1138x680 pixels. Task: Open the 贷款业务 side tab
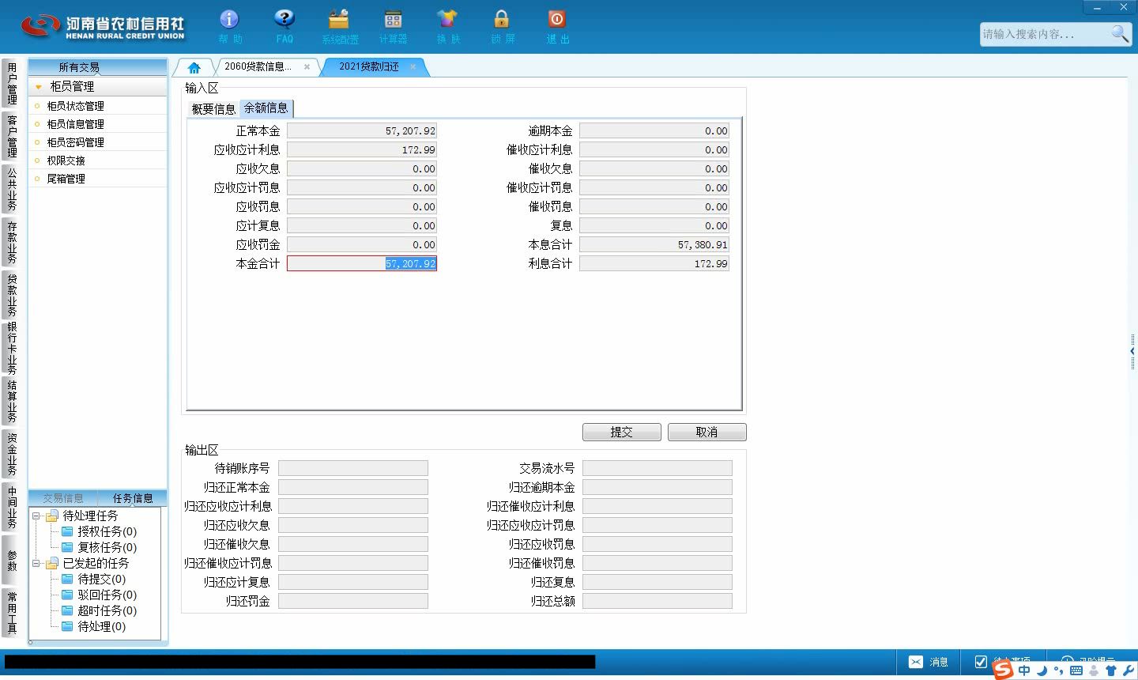pyautogui.click(x=11, y=295)
